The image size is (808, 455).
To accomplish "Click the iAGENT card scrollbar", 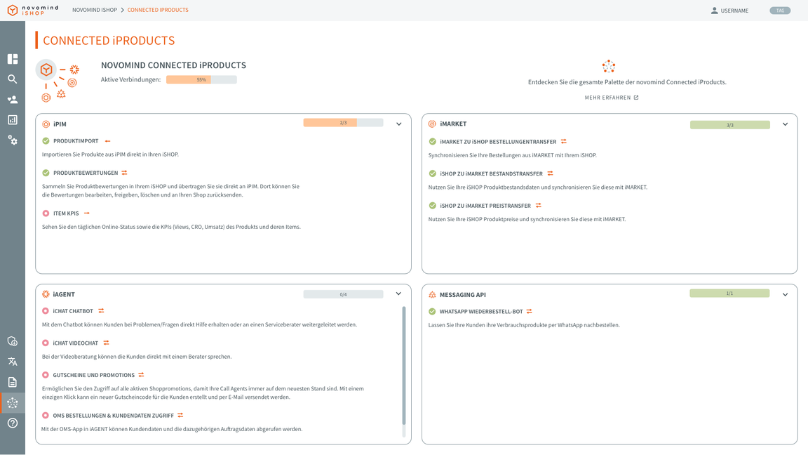I will (x=403, y=365).
